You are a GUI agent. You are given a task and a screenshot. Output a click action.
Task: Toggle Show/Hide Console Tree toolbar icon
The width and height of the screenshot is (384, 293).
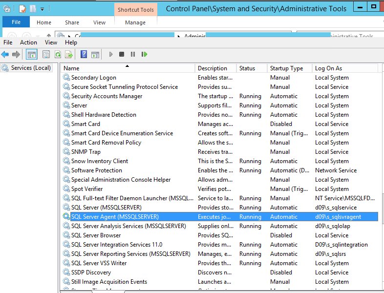click(x=32, y=54)
